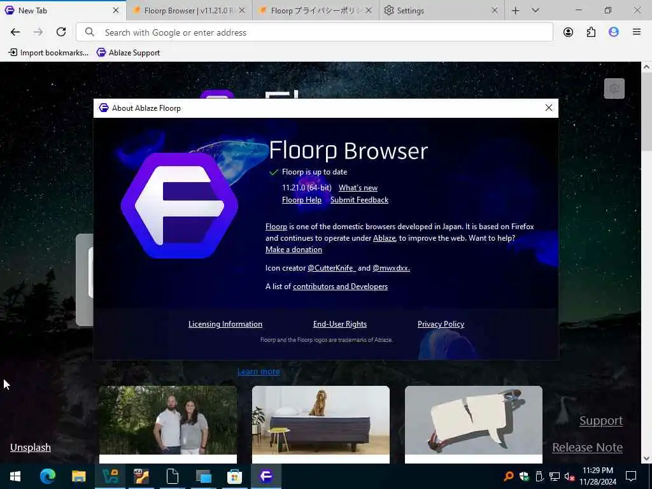Open a new tab with plus button
Screen dimensions: 652x489
point(515,10)
